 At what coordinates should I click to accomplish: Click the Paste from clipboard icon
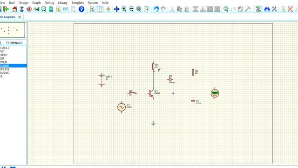pyautogui.click(x=187, y=9)
